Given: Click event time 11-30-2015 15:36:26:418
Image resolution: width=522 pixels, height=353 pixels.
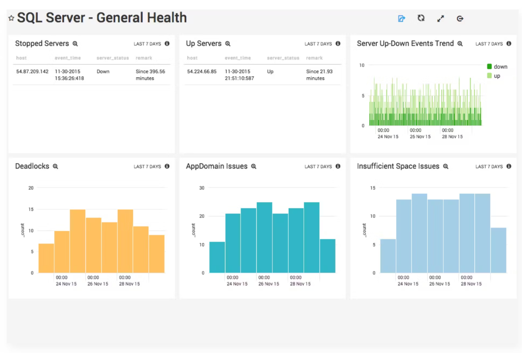Looking at the screenshot, I should pos(69,75).
